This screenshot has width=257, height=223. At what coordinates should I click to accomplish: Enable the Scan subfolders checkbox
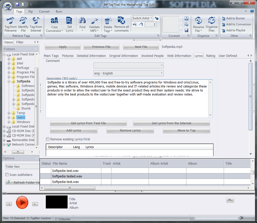coord(7,175)
